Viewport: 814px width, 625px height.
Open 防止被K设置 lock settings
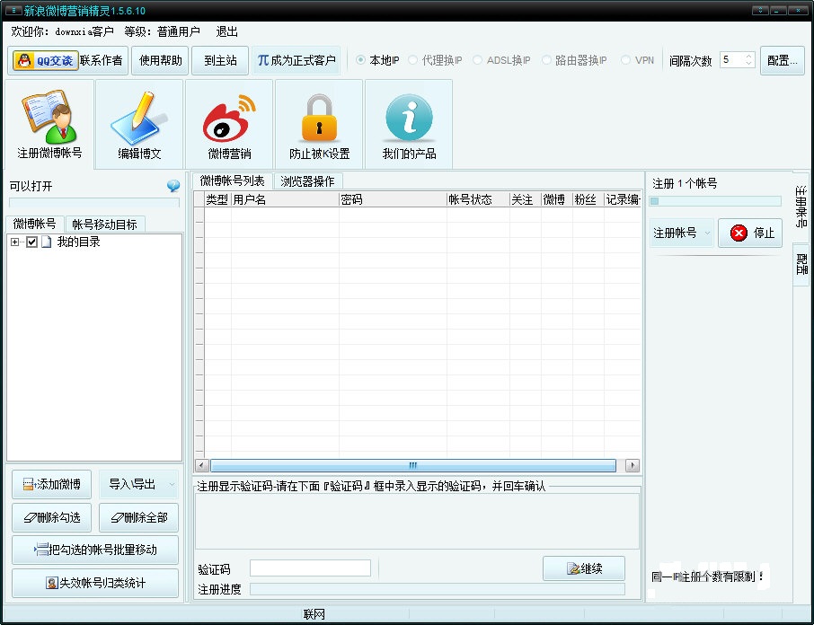point(317,124)
